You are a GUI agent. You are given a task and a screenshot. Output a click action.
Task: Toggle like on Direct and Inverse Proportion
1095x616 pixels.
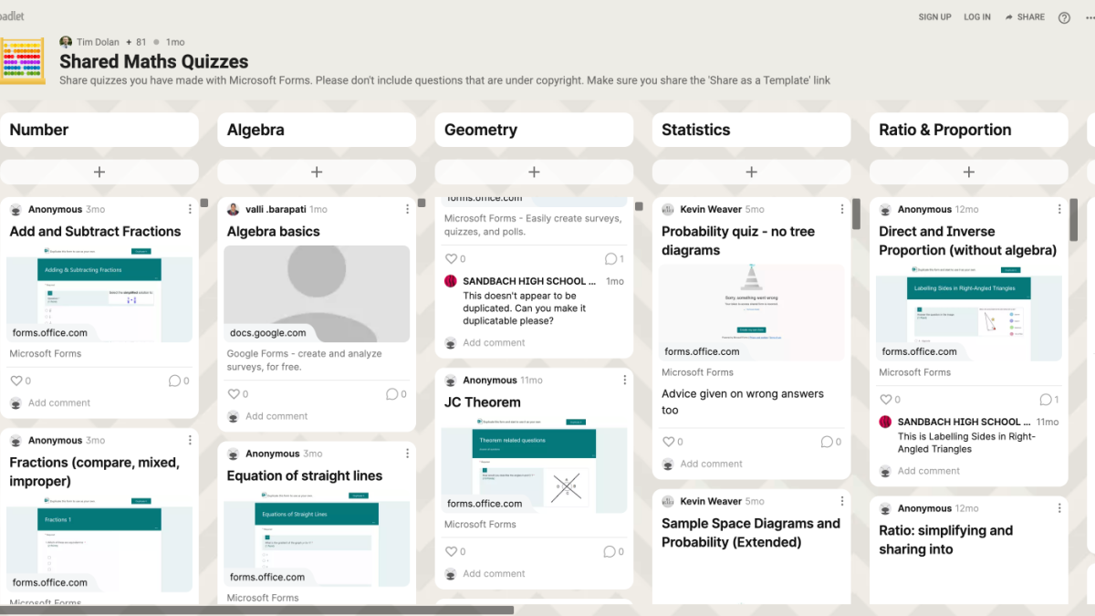coord(885,399)
